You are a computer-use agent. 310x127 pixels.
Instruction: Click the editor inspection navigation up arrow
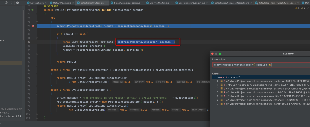tap(307, 8)
